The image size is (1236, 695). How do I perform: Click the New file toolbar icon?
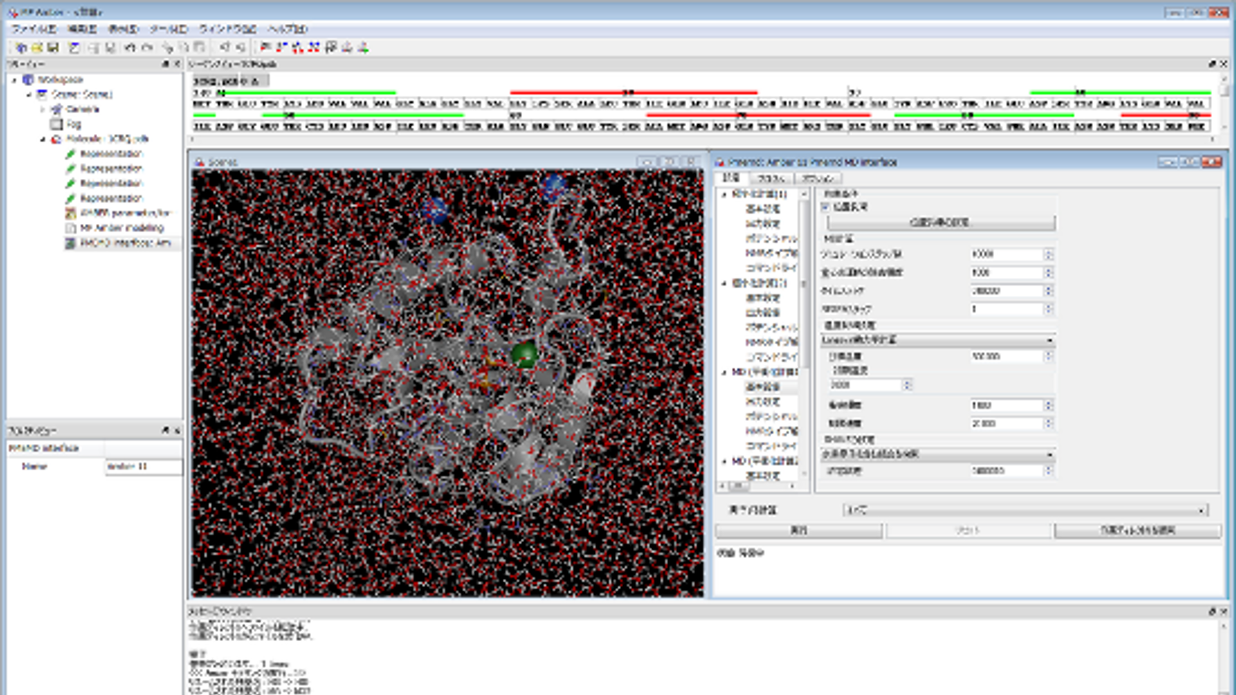coord(21,47)
